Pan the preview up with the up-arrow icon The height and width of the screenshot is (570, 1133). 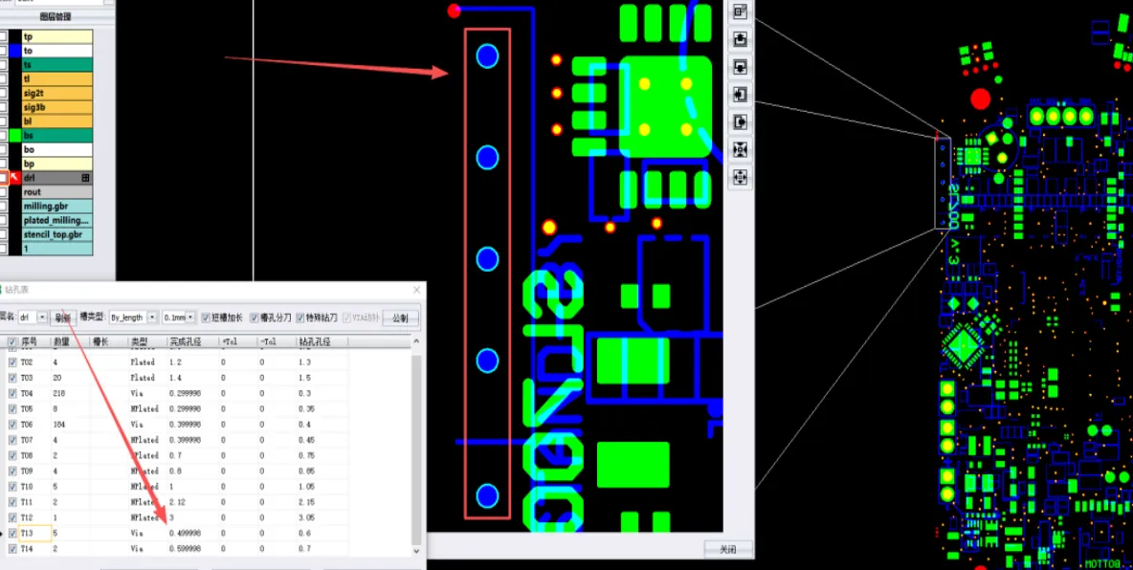740,39
